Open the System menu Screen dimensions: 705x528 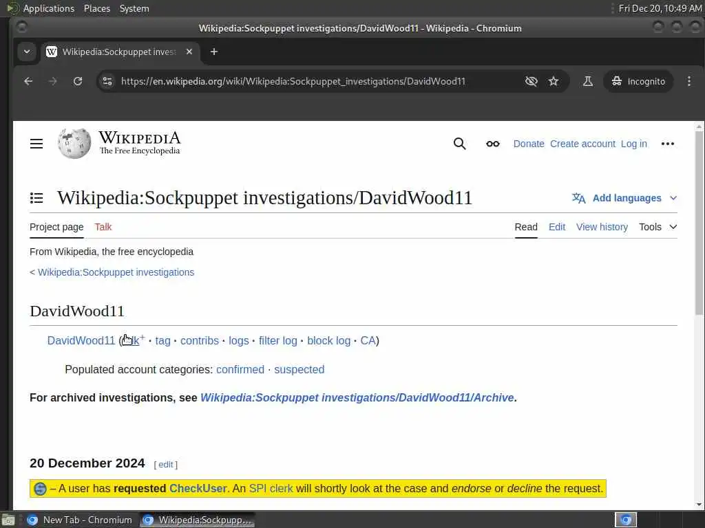pos(134,8)
